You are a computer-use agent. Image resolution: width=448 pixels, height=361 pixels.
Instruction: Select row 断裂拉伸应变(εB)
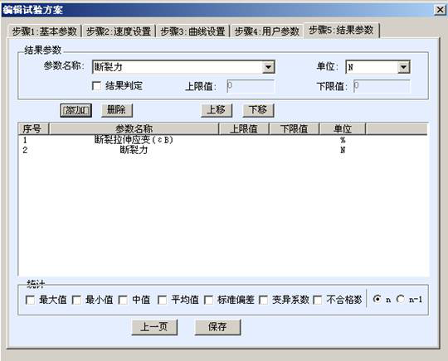coord(223,140)
